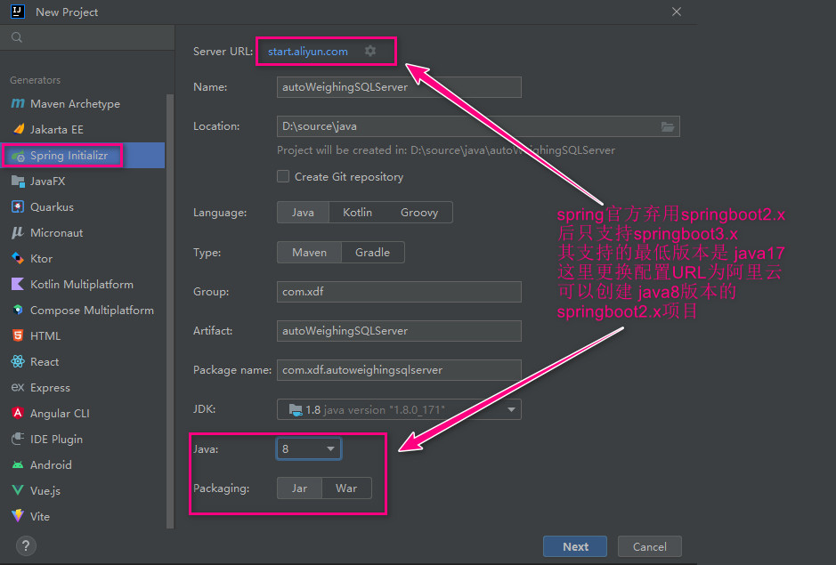Click the Artifact input field
Image resolution: width=836 pixels, height=565 pixels.
pyautogui.click(x=399, y=330)
